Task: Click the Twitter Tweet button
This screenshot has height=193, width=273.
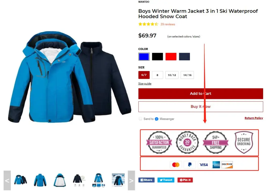Action: (x=166, y=180)
